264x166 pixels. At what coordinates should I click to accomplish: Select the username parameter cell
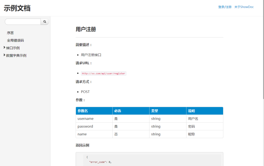(x=85, y=119)
